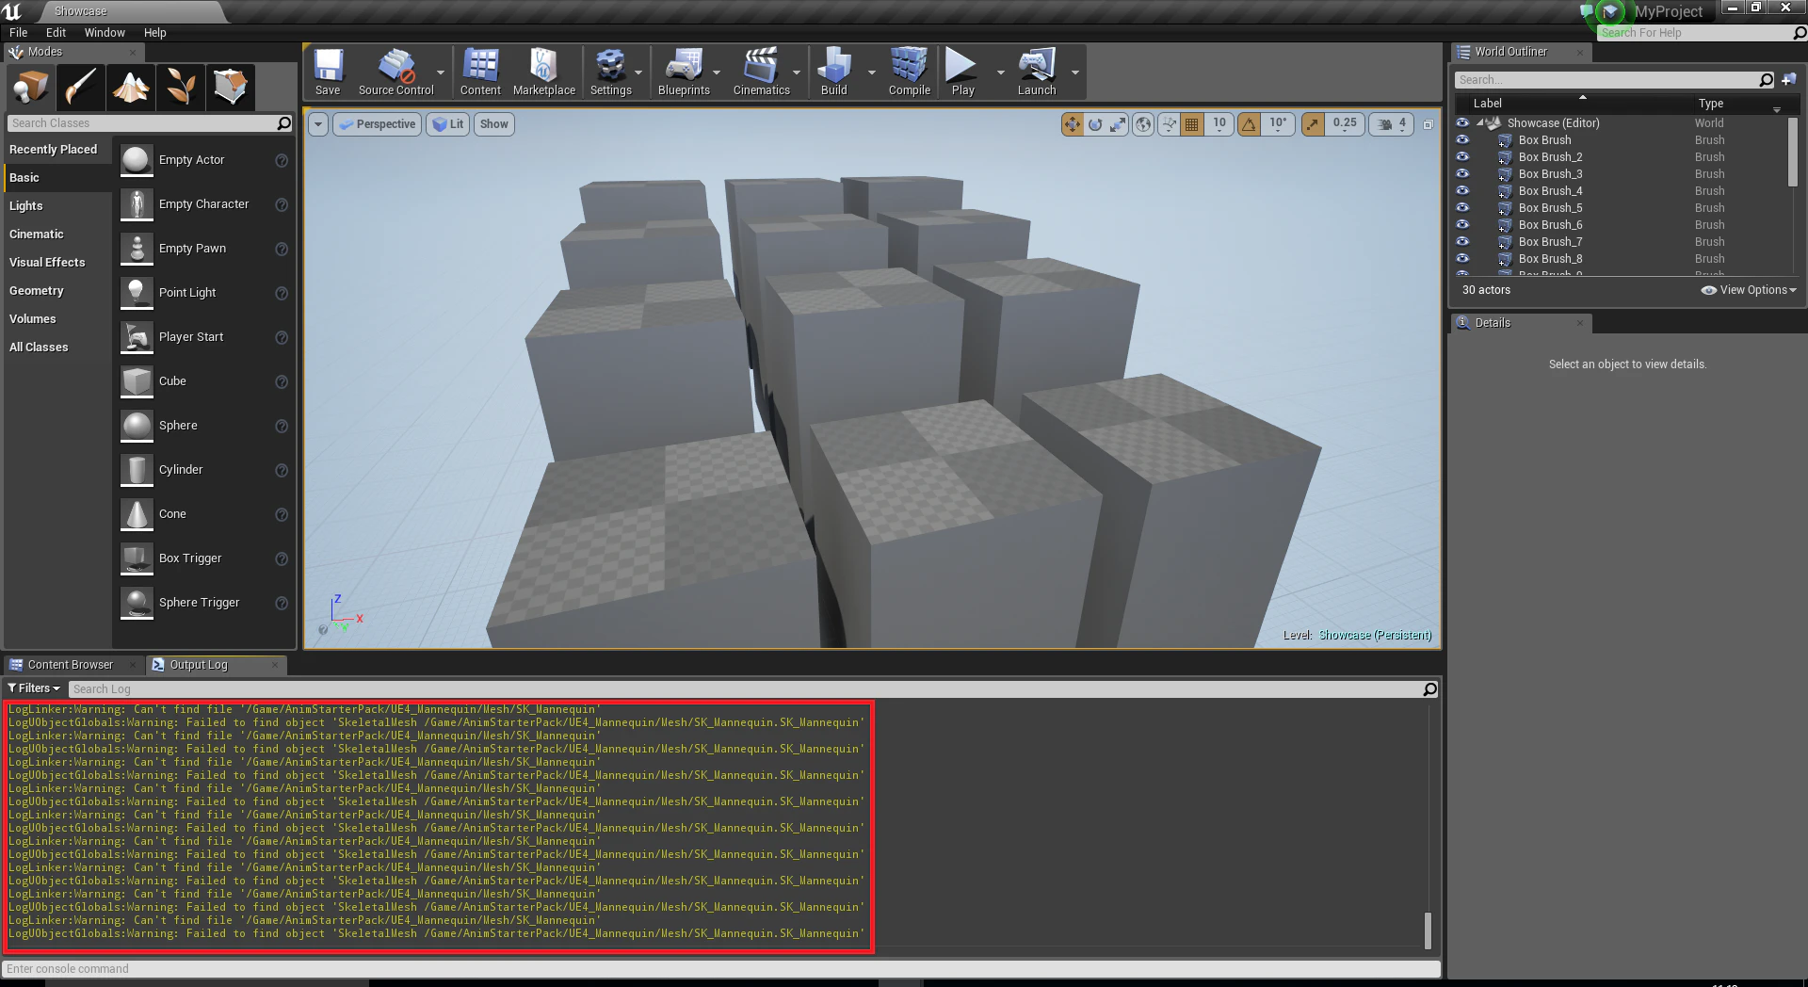This screenshot has height=987, width=1808.
Task: Click the Output Log vertical scrollbar
Action: 1428,930
